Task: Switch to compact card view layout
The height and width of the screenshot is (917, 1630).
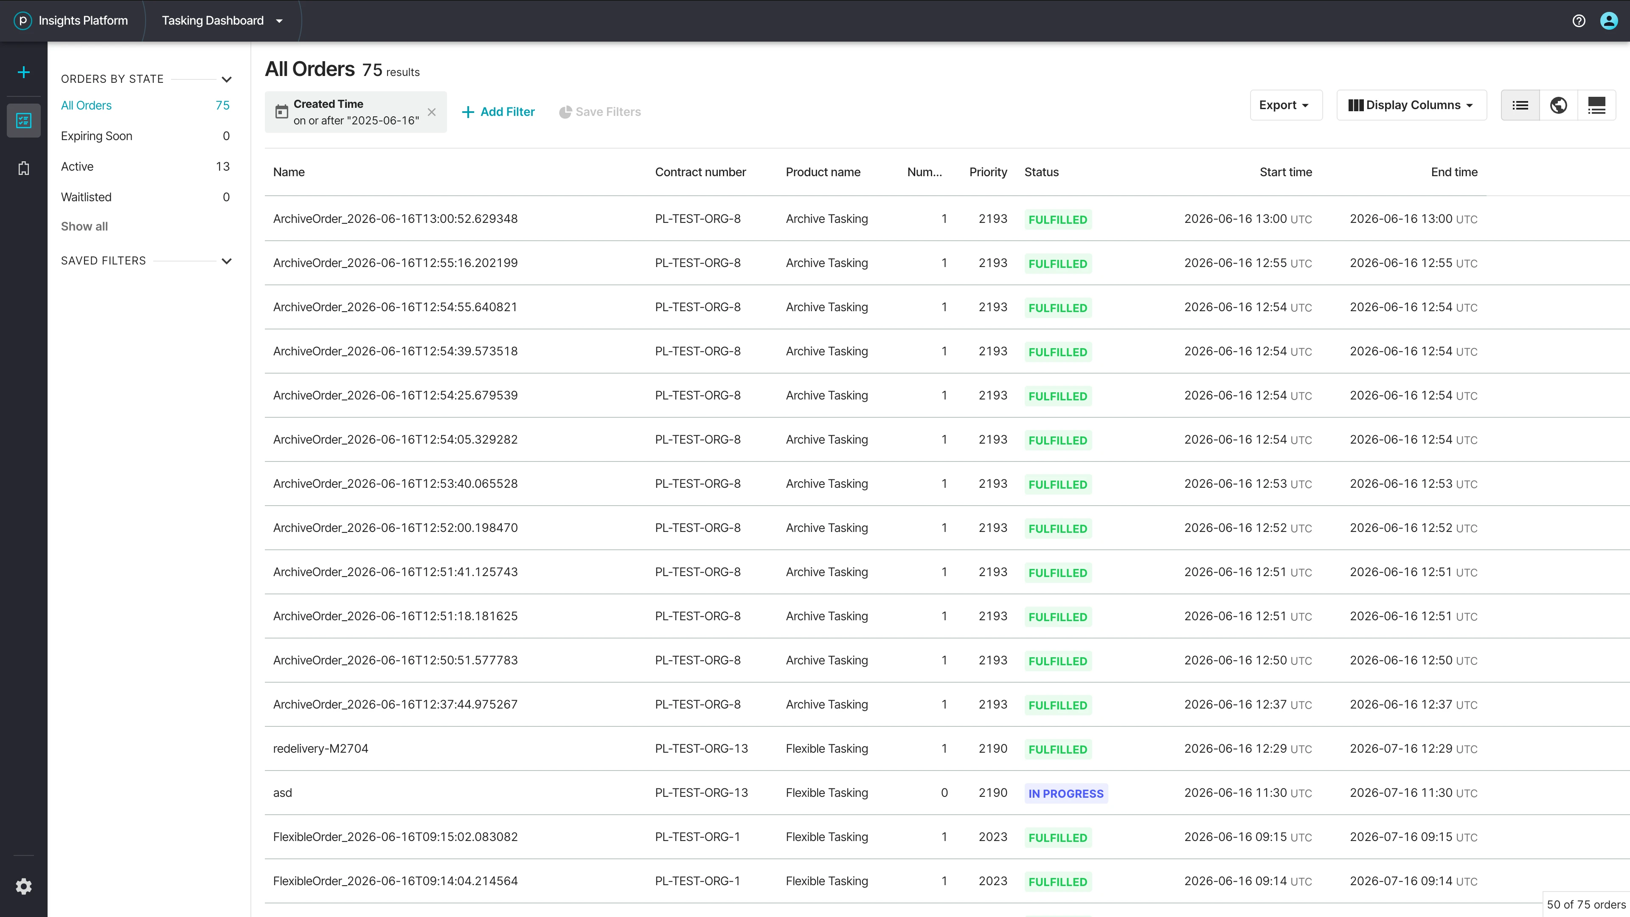Action: (1596, 105)
